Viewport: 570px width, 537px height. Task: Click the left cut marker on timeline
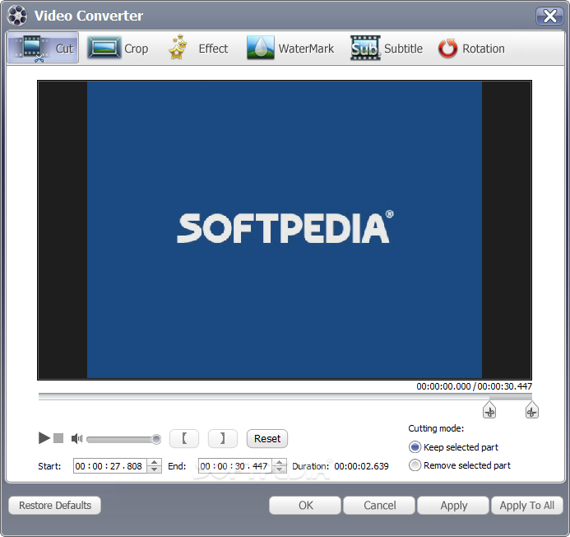[489, 410]
